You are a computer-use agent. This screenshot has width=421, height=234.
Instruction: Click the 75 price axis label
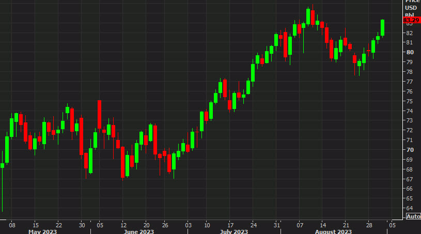click(410, 101)
